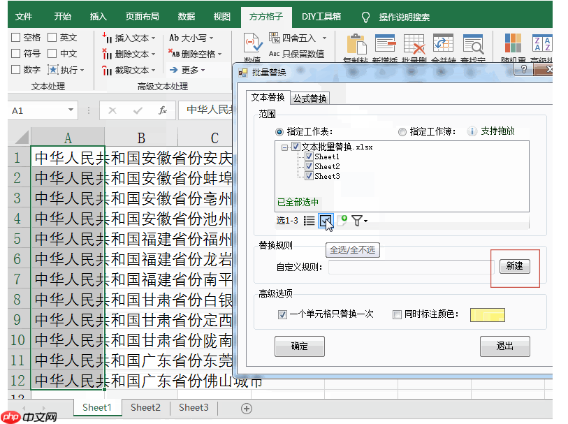Viewport: 568px width, 424px height.
Task: Click the info icon next to 支持拖放
Action: pyautogui.click(x=472, y=131)
